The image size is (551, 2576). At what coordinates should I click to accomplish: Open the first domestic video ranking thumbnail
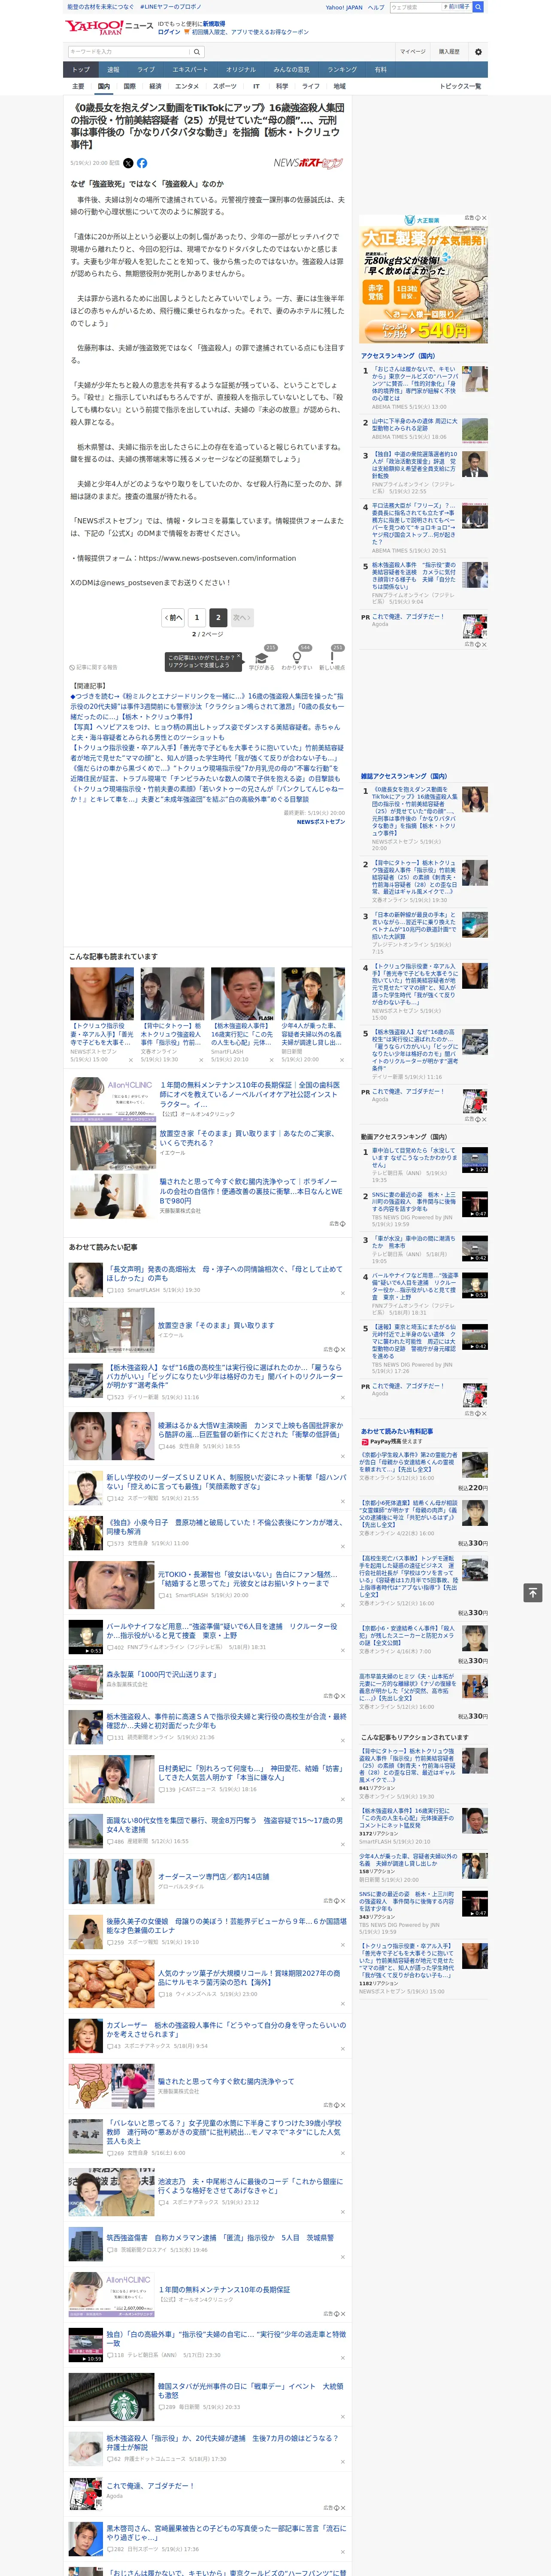pos(475,1160)
